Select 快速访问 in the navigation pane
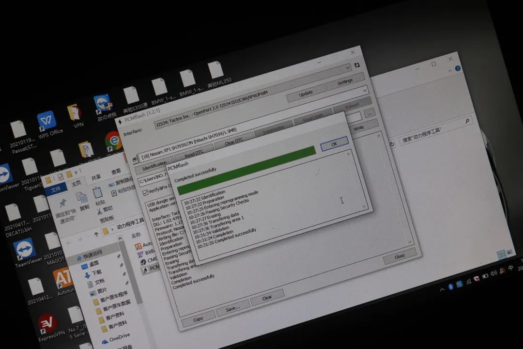The image size is (523, 349). (x=90, y=255)
